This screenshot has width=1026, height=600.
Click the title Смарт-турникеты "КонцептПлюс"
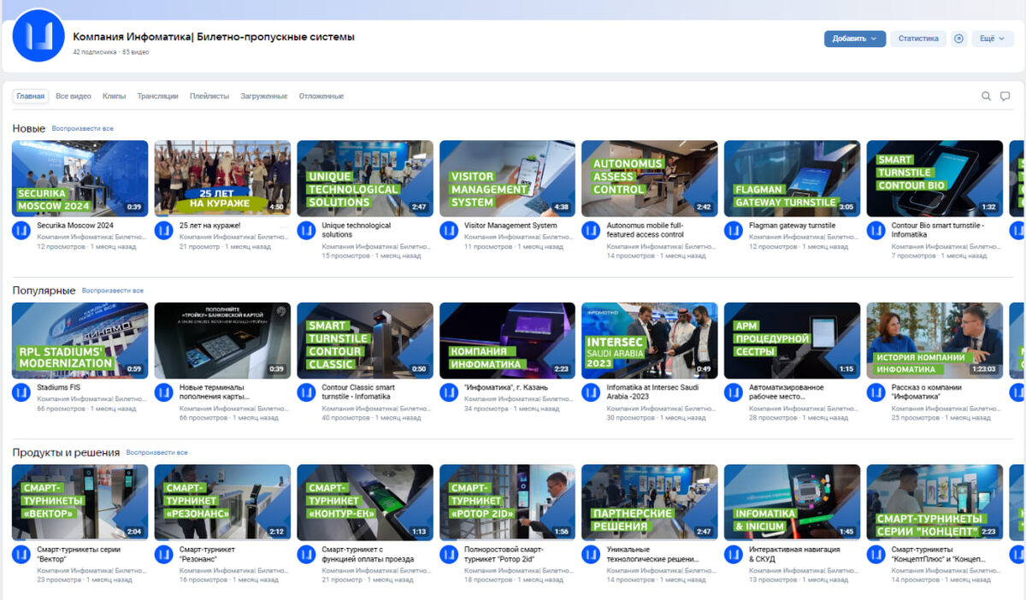coord(939,555)
